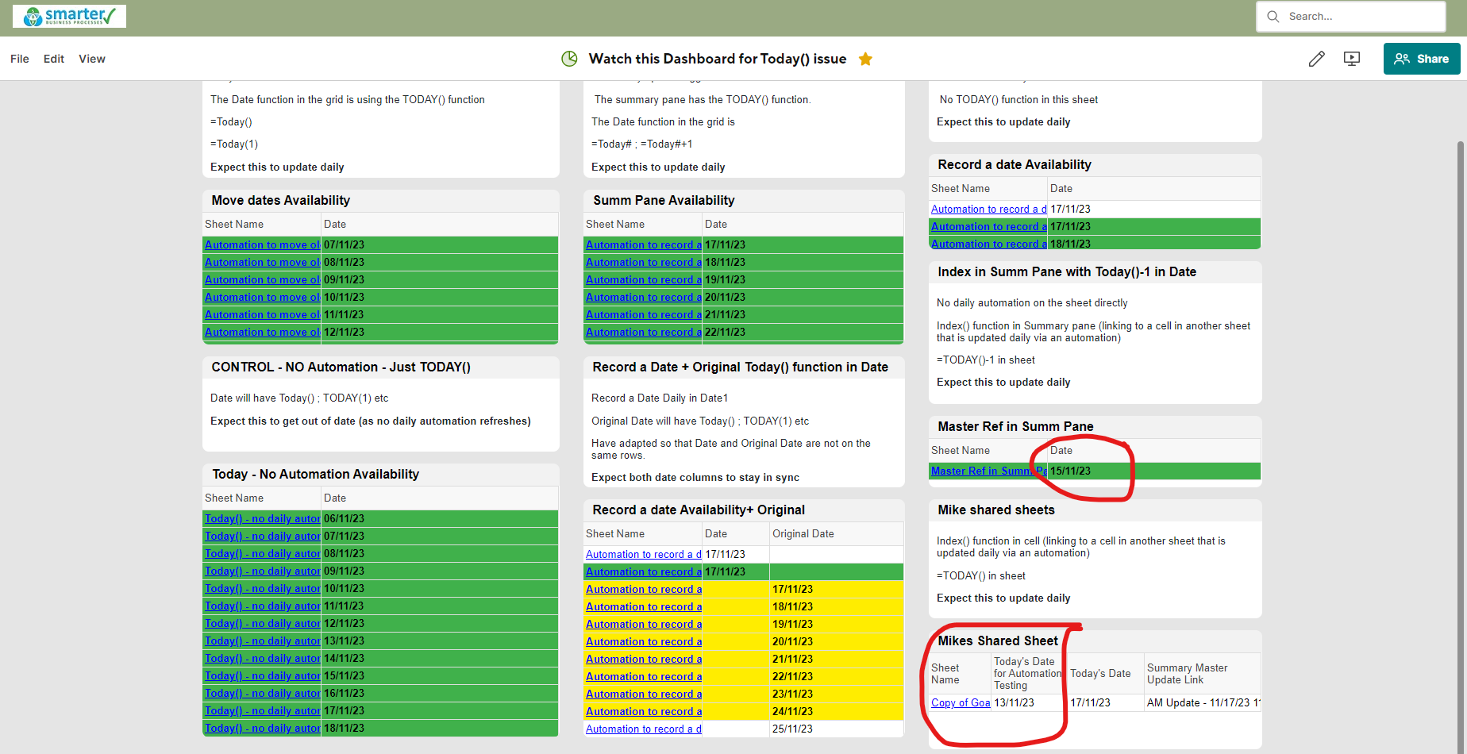Click the Share button
1467x754 pixels.
pos(1422,59)
